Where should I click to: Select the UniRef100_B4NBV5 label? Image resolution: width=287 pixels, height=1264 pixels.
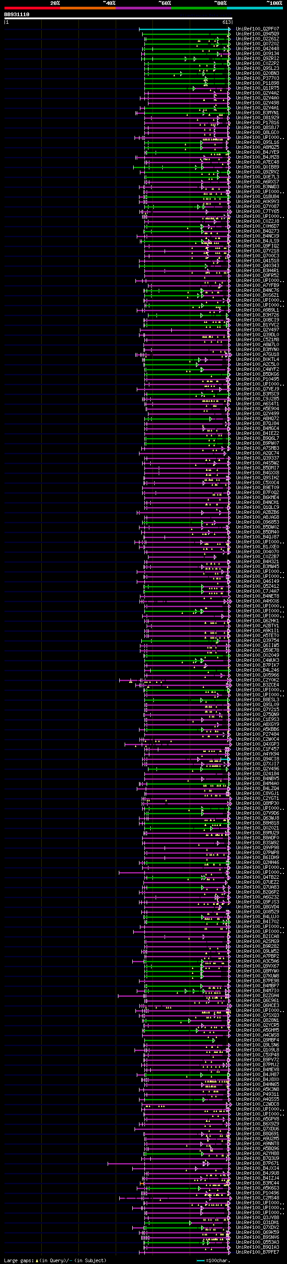click(257, 779)
